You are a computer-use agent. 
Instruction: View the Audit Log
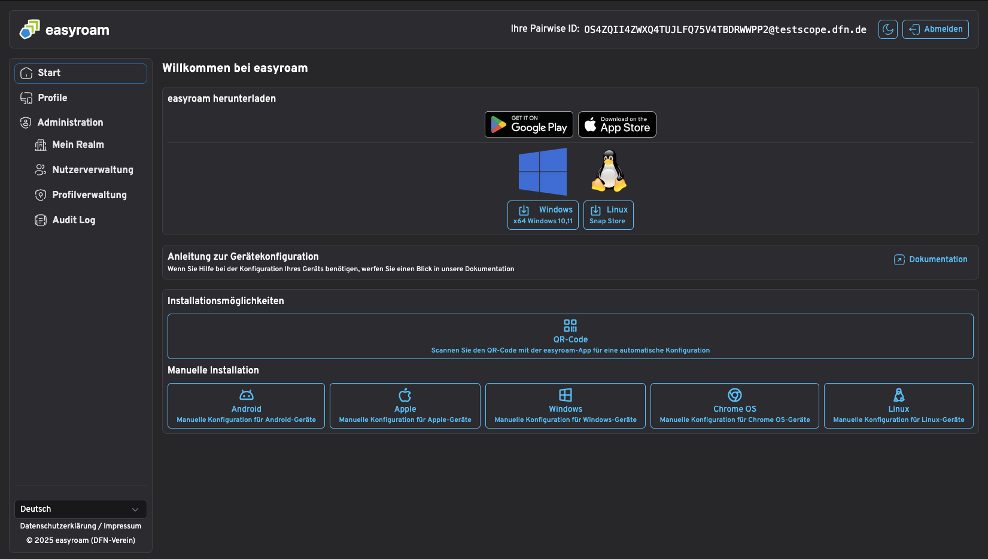pyautogui.click(x=74, y=220)
